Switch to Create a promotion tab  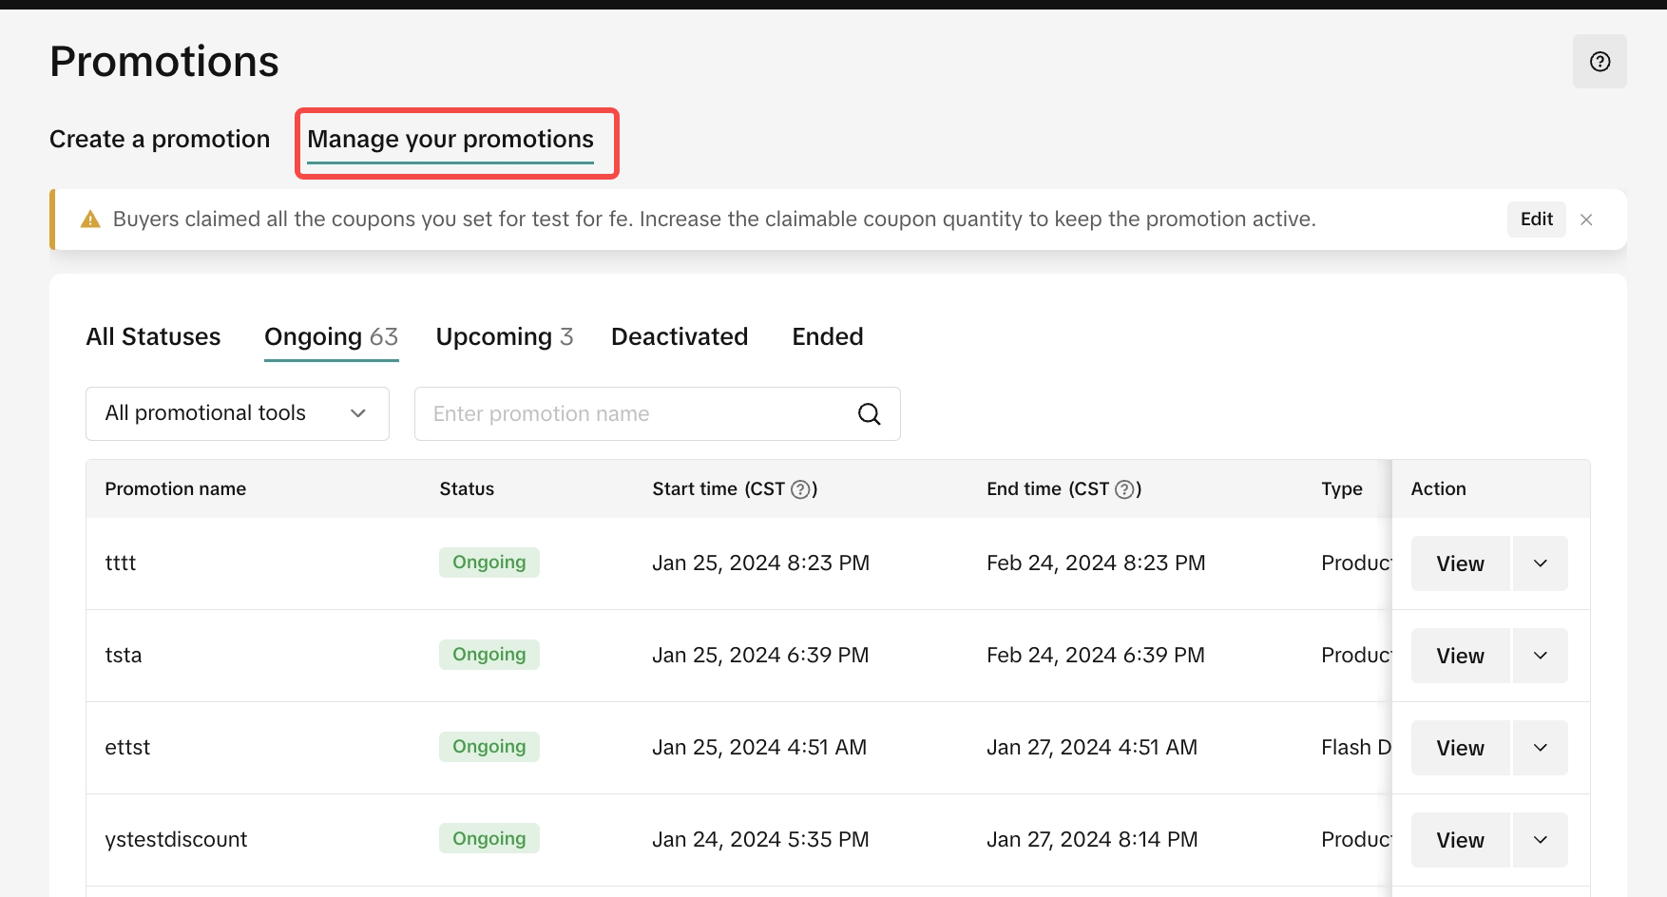(x=160, y=140)
